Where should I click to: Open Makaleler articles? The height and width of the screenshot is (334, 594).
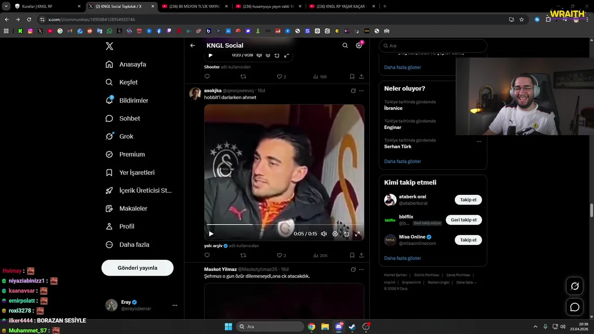click(126, 209)
